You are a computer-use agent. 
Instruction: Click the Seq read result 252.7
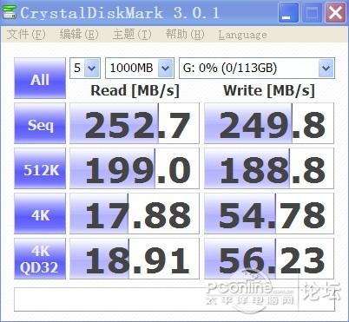[x=135, y=123]
